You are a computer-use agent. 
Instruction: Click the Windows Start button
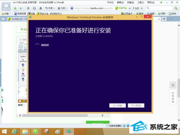coord(4,131)
